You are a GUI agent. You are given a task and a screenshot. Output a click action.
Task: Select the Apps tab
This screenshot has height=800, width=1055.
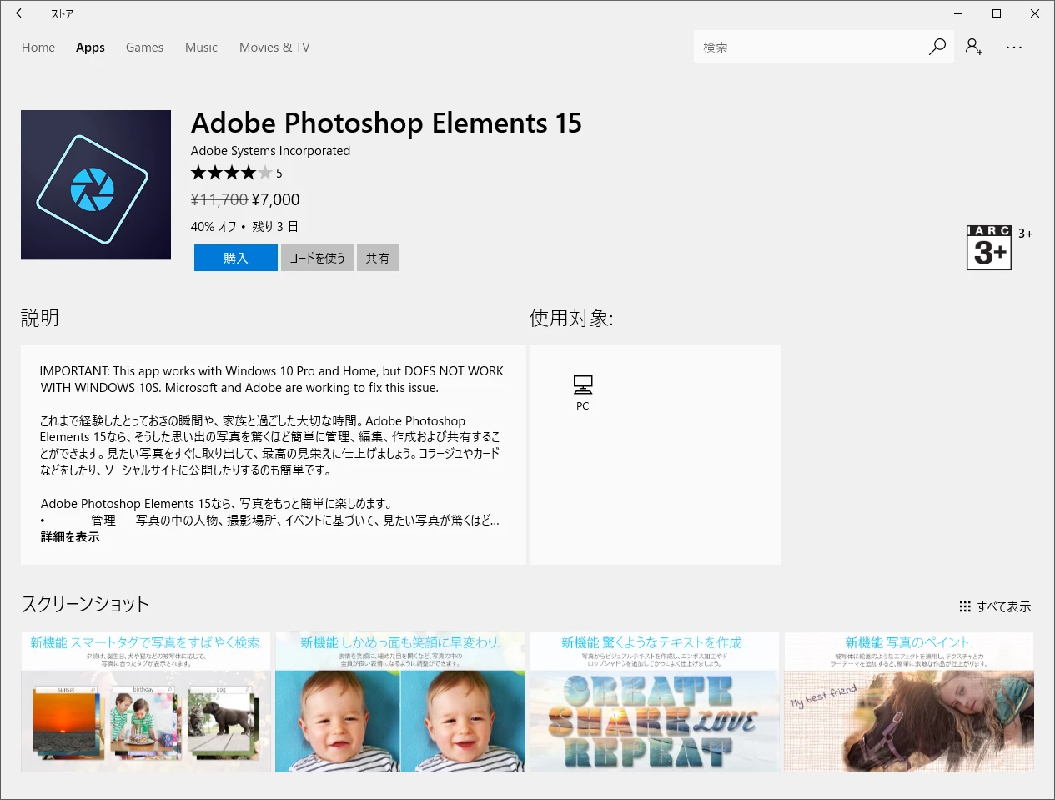(90, 48)
